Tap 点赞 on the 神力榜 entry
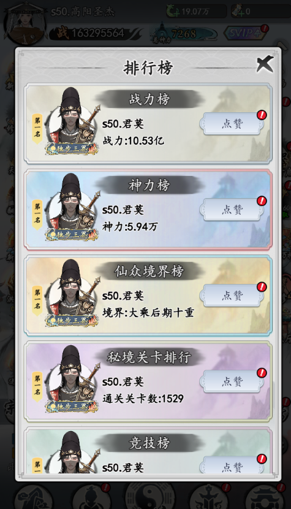 [x=232, y=210]
